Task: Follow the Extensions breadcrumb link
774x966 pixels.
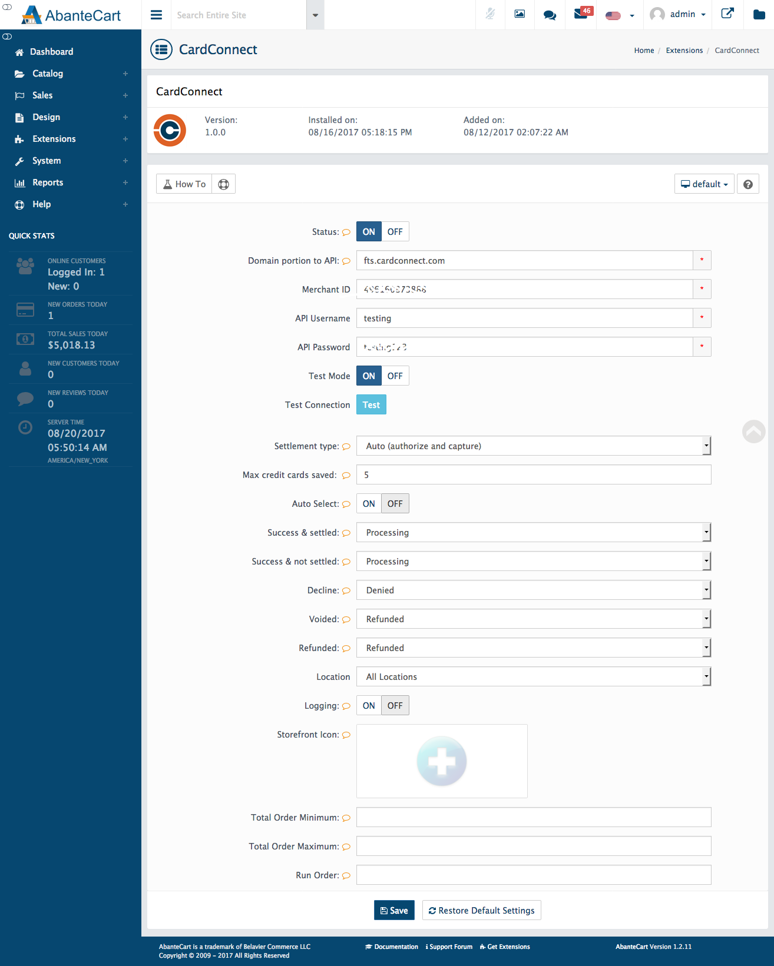Action: (x=684, y=51)
